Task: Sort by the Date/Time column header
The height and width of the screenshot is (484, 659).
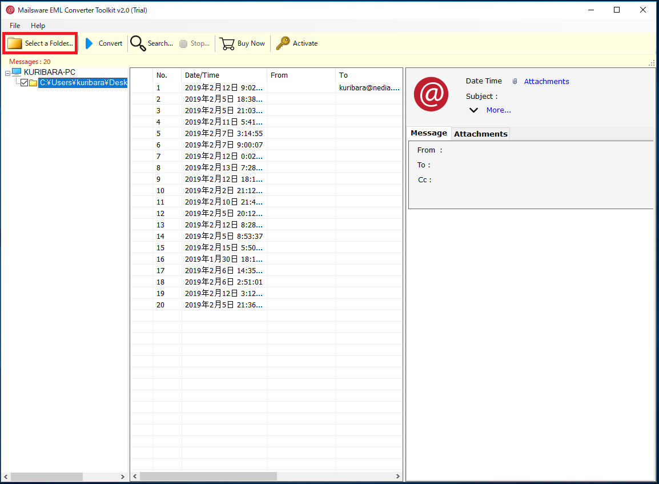Action: [x=224, y=75]
